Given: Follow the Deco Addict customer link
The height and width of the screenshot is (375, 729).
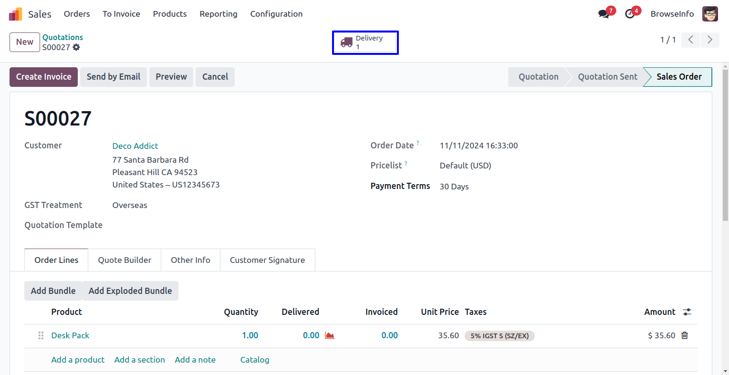Looking at the screenshot, I should [x=135, y=146].
